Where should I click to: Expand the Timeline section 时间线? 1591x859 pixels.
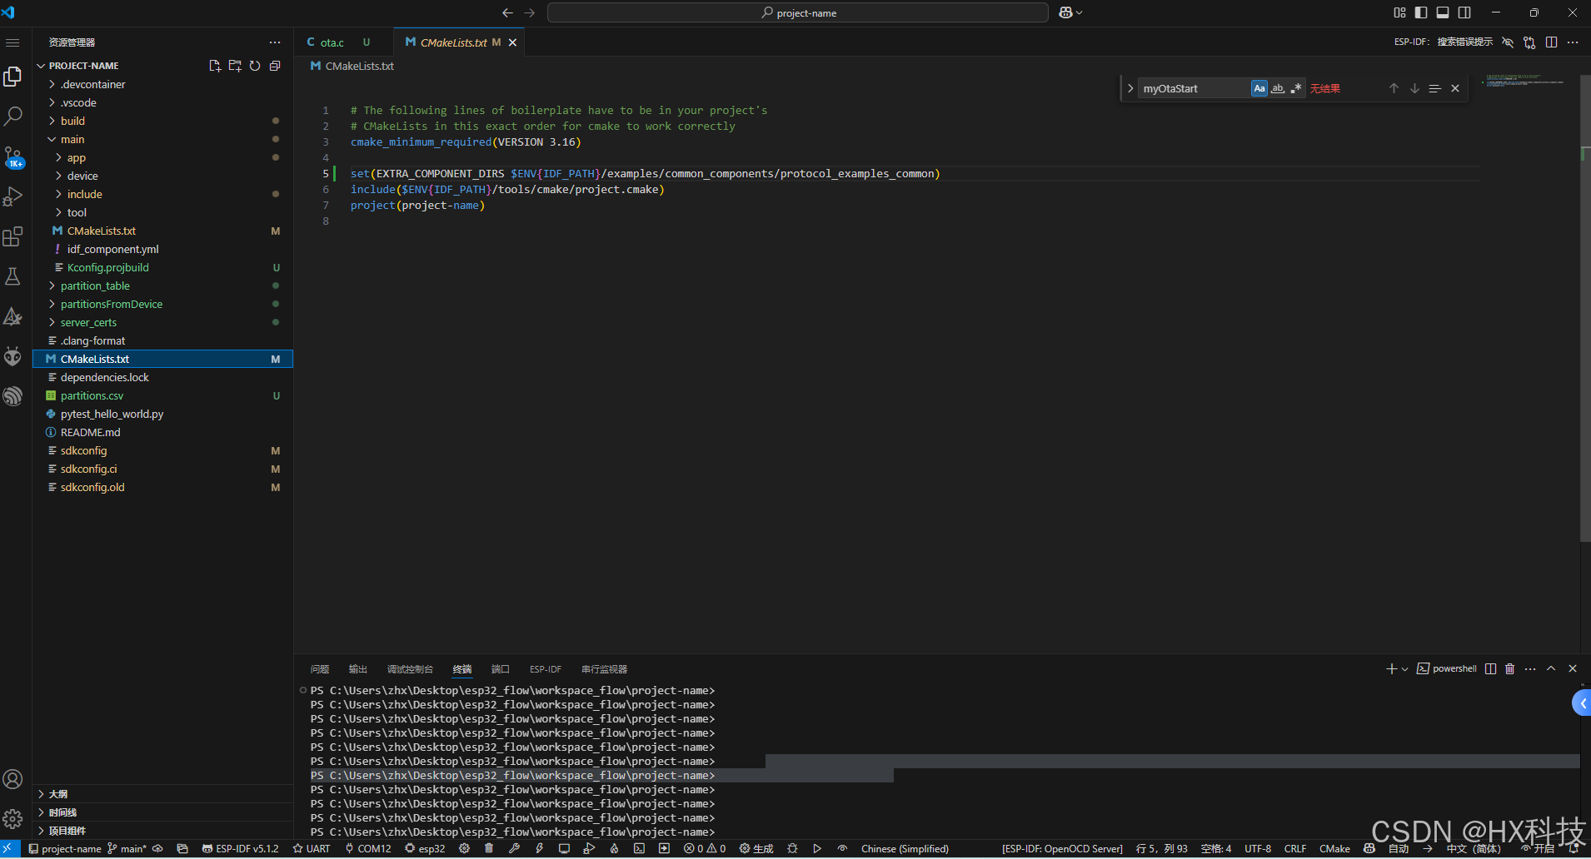(x=162, y=812)
